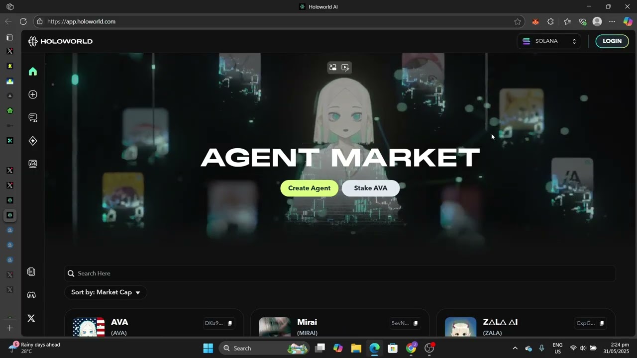This screenshot has height=358, width=637.
Task: Open the browser profile avatar
Action: (597, 21)
